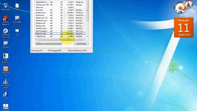Select the dwm.exe process

coord(61,10)
